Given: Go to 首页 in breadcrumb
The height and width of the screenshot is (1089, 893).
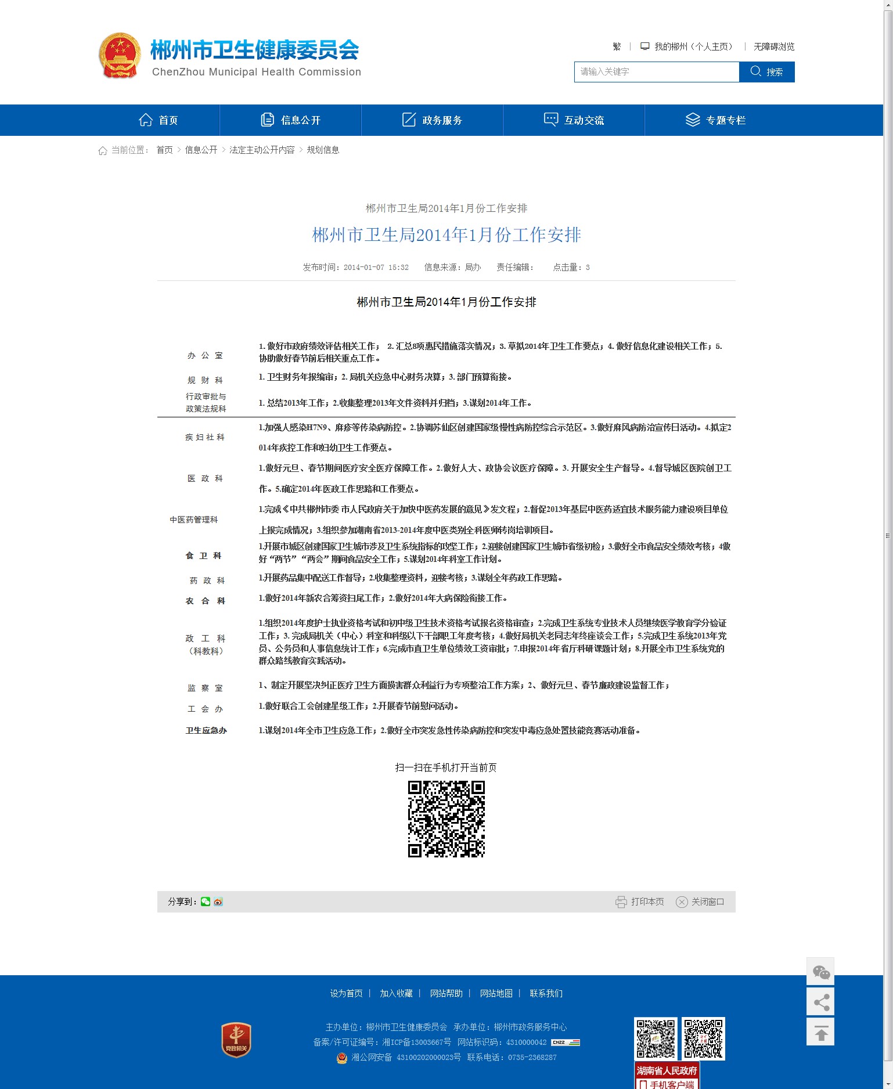Looking at the screenshot, I should tap(165, 150).
